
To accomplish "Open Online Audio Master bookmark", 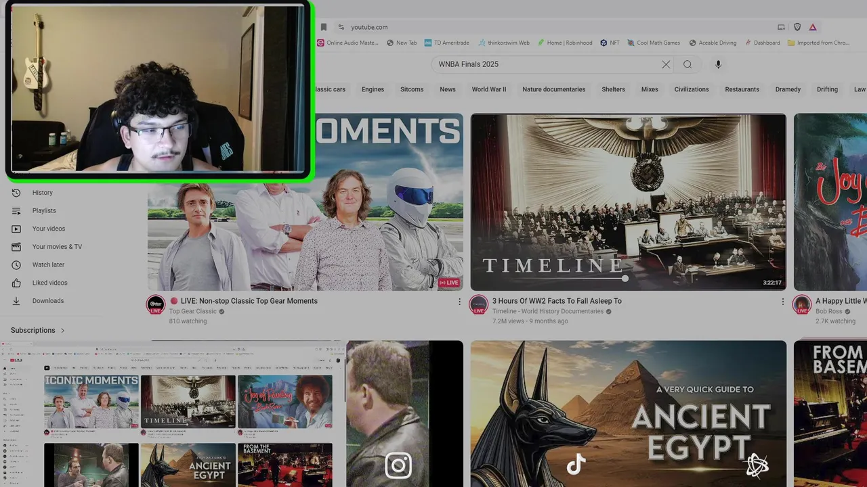I will (347, 43).
